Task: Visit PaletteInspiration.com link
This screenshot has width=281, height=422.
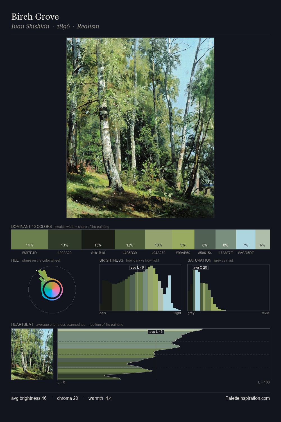Action: (248, 398)
